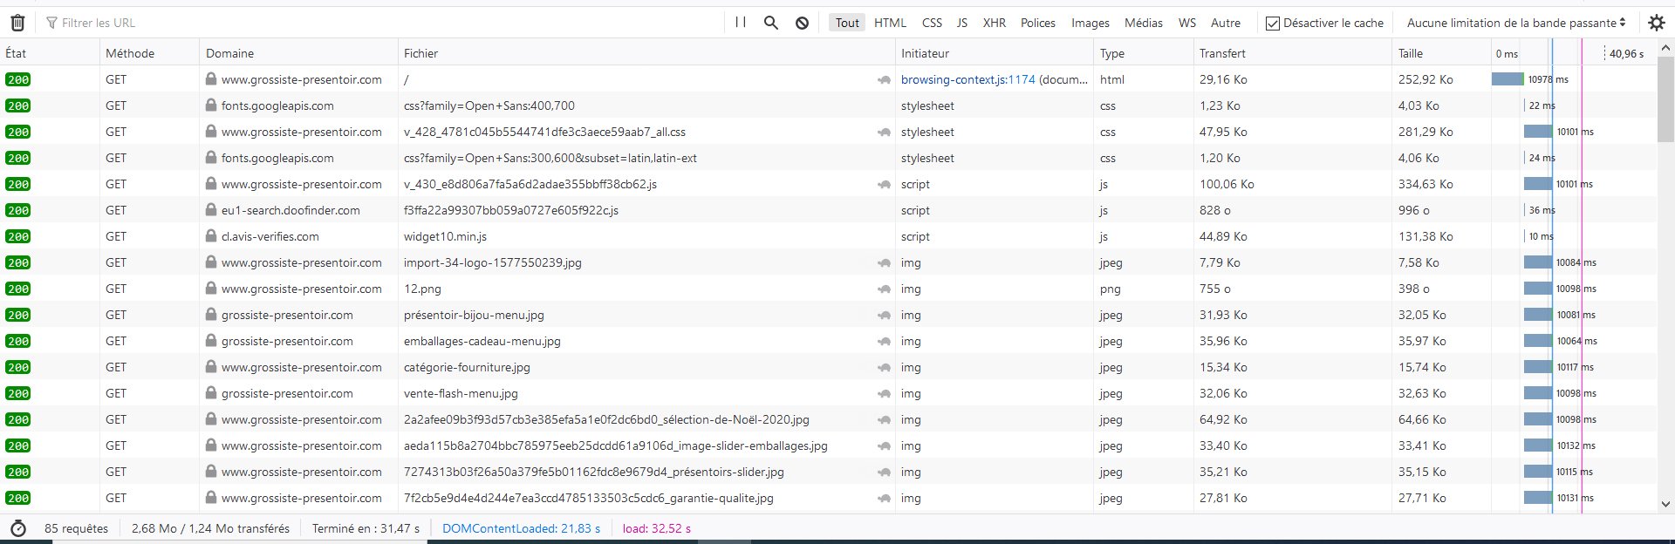This screenshot has height=544, width=1675.
Task: Open the bandwidth throttling dropdown
Action: pos(1516,23)
